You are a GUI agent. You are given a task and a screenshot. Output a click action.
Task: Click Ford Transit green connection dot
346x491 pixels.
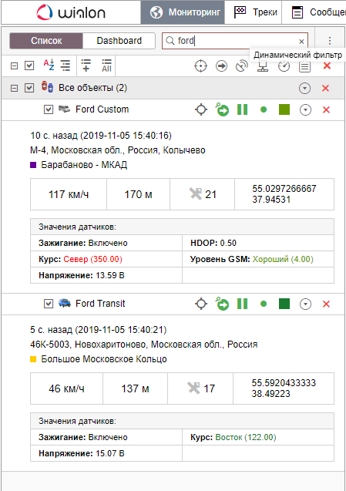pos(264,304)
